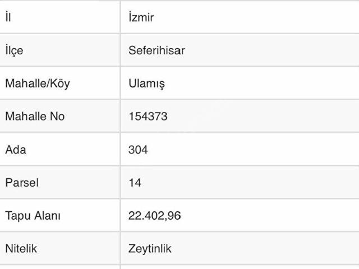
Task: Select the Seferihisar district value
Action: click(157, 50)
